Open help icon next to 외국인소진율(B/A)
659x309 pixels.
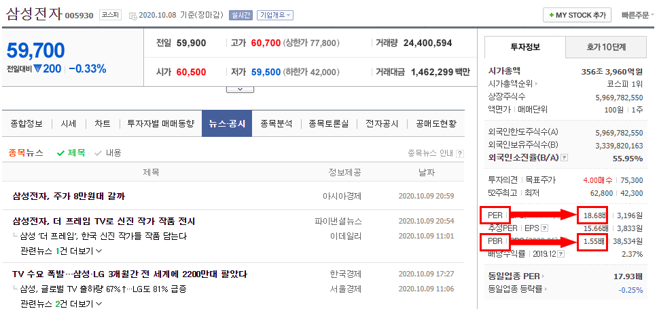click(x=565, y=158)
